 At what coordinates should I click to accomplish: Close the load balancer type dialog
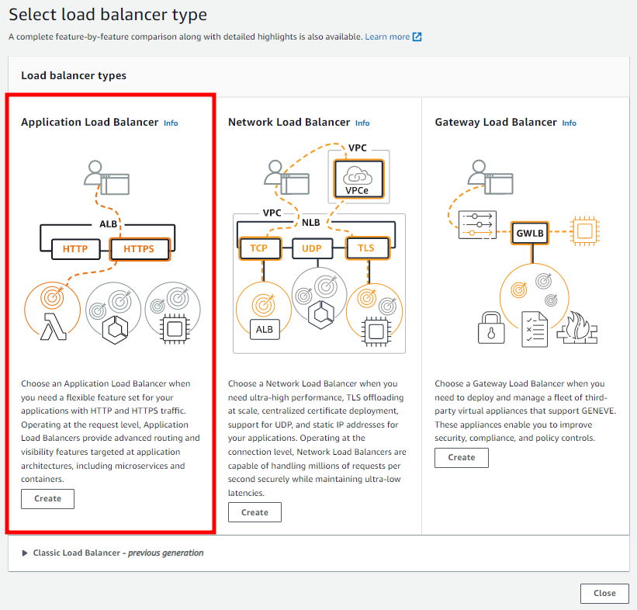click(604, 594)
